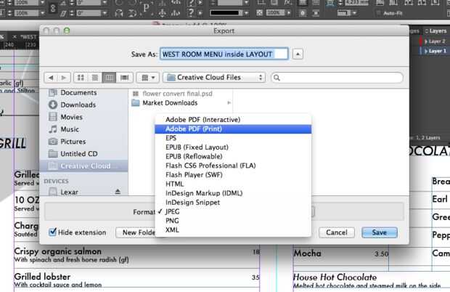The width and height of the screenshot is (450, 292).
Task: Select Creative Cloud in the sidebar
Action: pos(83,166)
